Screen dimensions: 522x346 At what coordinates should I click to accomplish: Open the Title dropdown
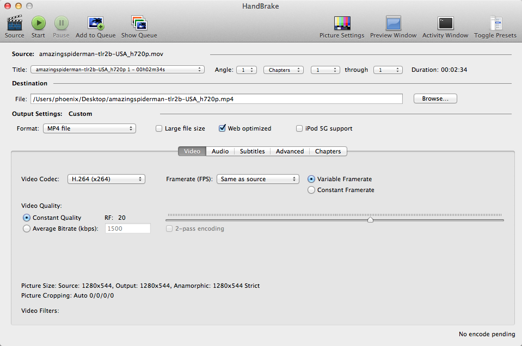point(118,70)
